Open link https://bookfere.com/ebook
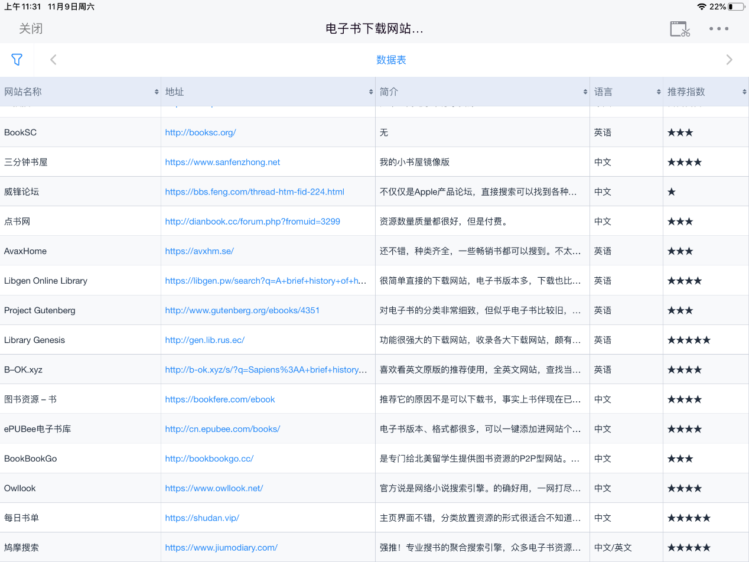 pos(220,399)
